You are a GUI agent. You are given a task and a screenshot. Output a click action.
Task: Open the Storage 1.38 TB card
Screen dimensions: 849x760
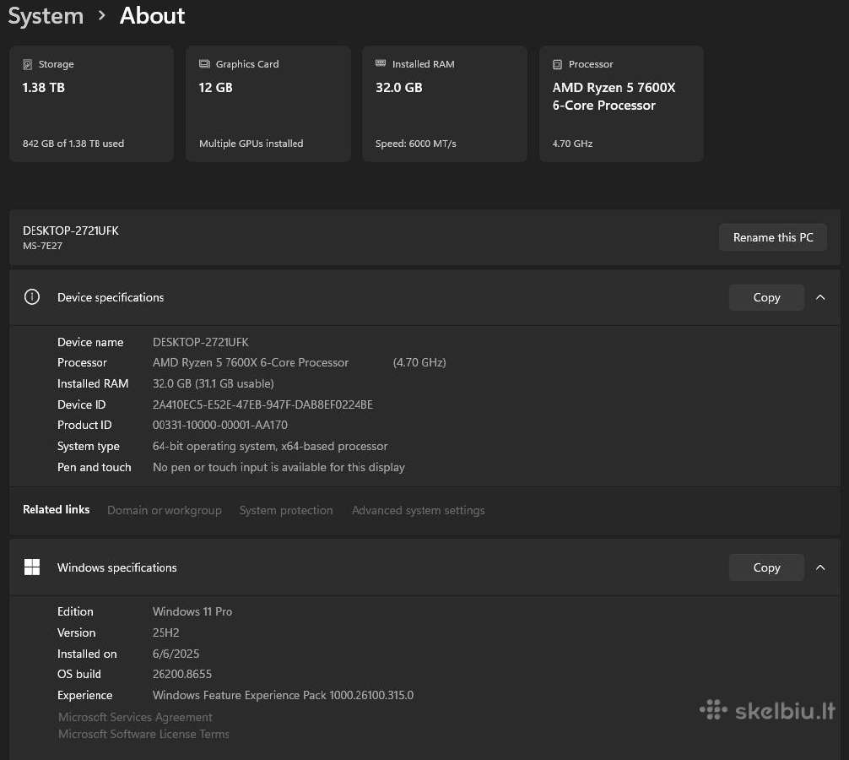click(x=91, y=104)
